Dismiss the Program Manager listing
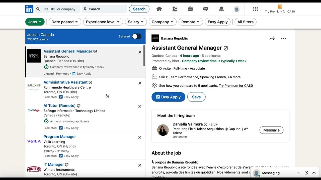 pos(140,137)
